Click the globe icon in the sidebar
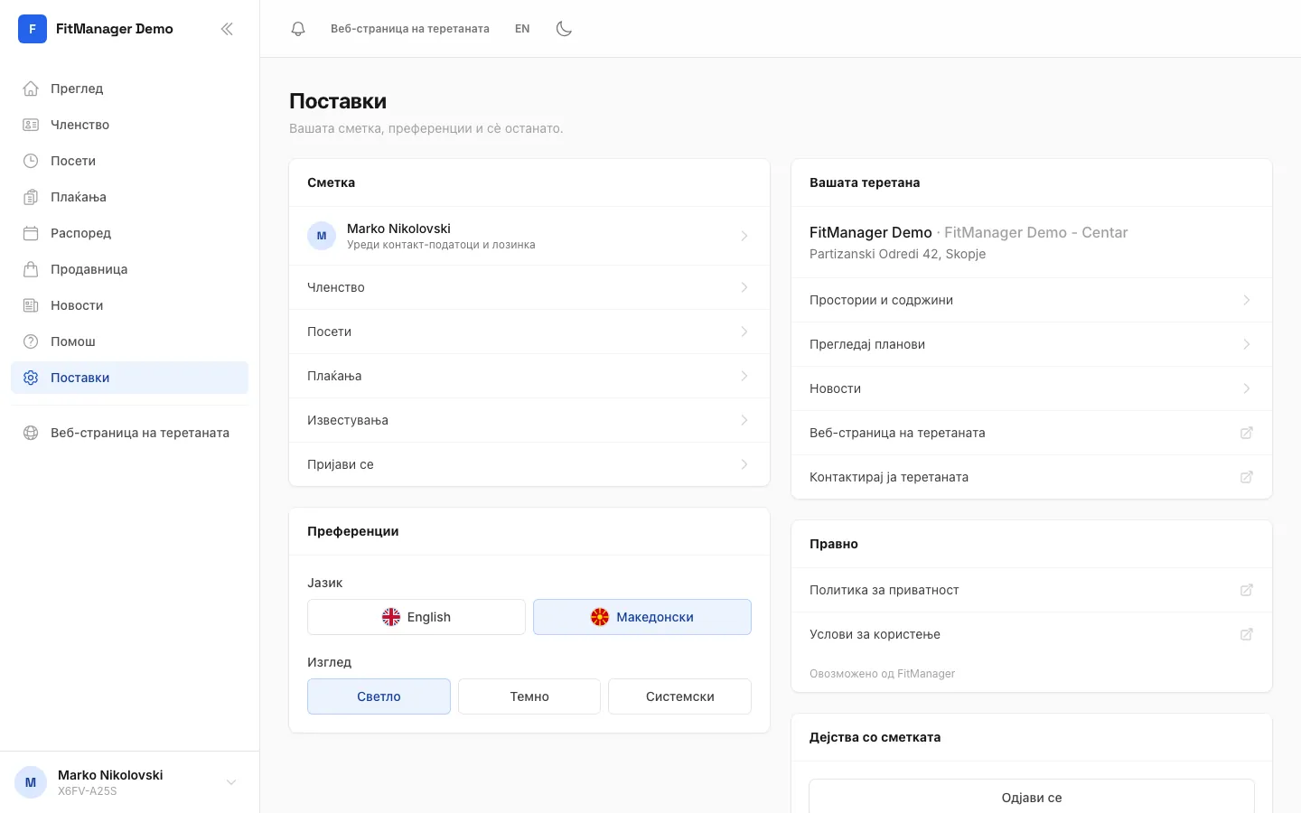Viewport: 1301px width, 813px height. 31,433
